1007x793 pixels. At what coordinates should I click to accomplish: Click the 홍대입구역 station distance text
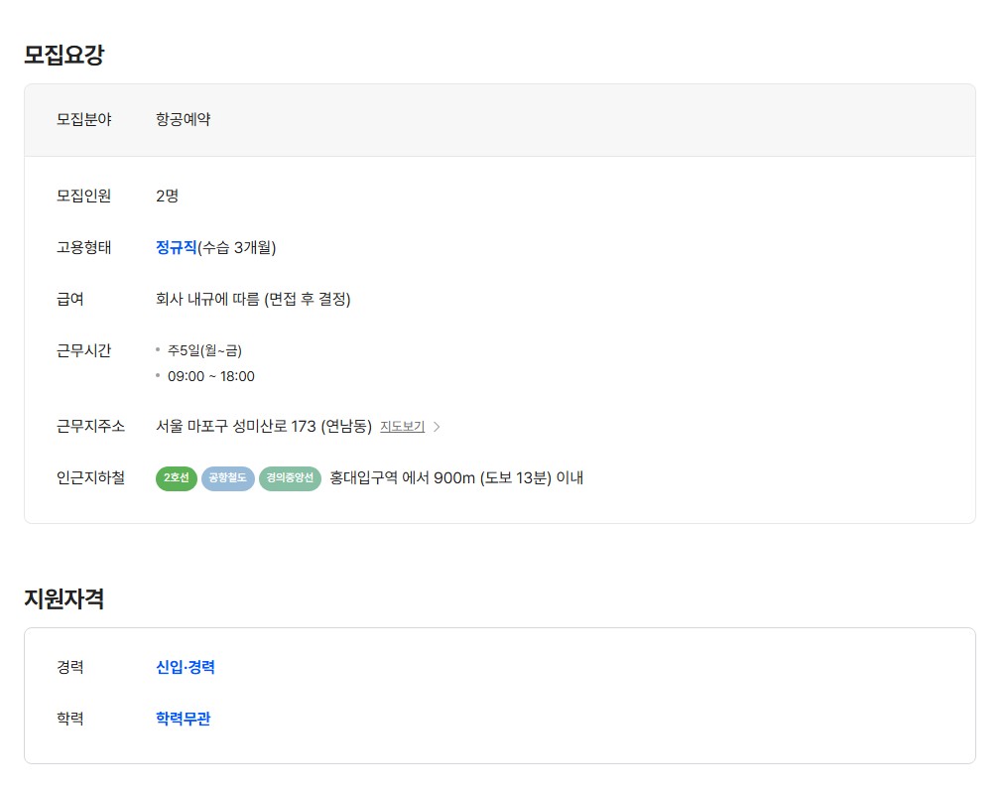(456, 478)
